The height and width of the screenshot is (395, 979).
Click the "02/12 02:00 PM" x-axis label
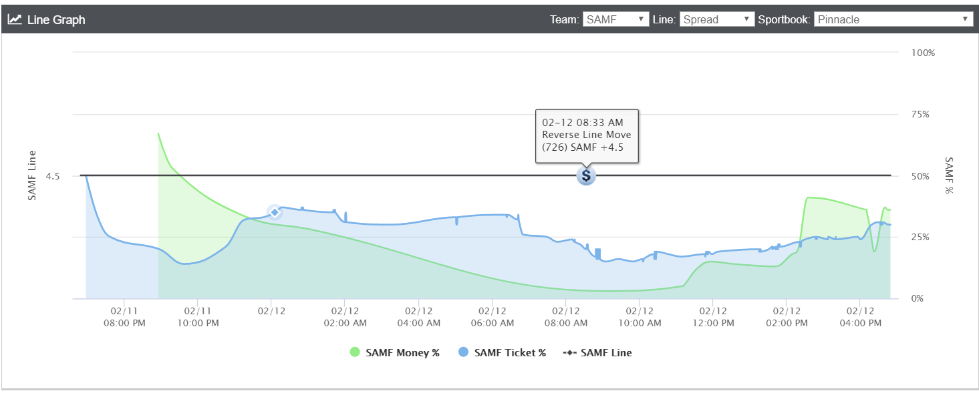pos(787,317)
